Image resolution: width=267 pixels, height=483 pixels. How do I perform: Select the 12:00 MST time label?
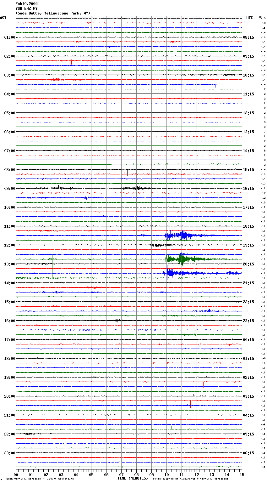pyautogui.click(x=10, y=245)
